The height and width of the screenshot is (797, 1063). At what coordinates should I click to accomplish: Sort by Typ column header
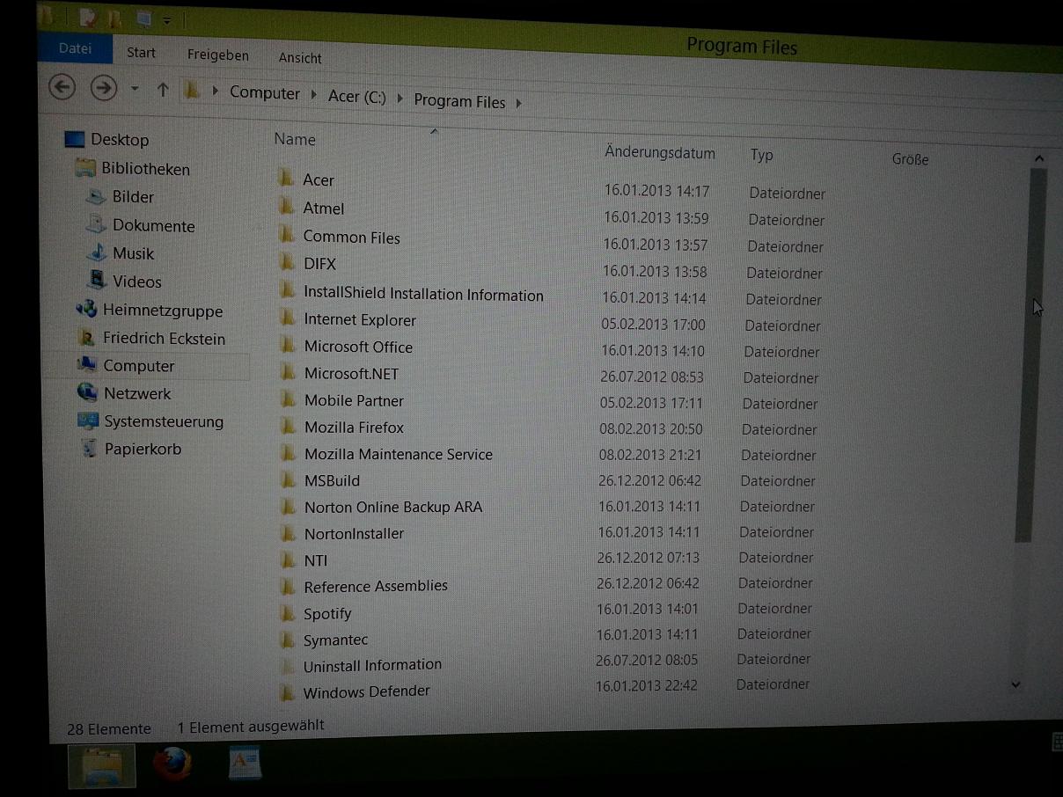coord(762,156)
